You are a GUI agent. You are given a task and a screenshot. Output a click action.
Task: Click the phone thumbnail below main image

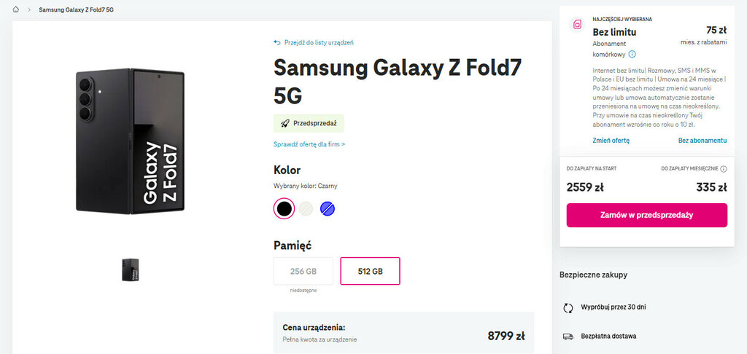click(x=131, y=270)
